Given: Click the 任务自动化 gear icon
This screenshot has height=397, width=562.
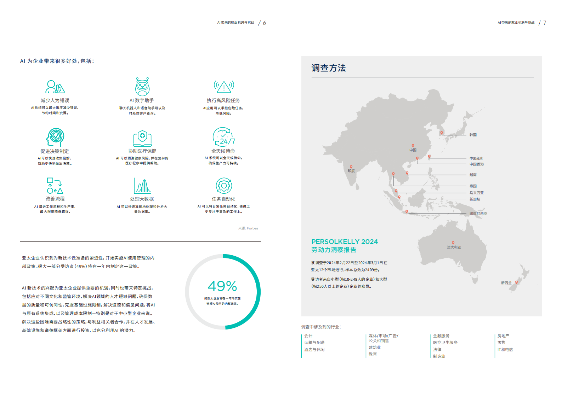Looking at the screenshot, I should [223, 186].
